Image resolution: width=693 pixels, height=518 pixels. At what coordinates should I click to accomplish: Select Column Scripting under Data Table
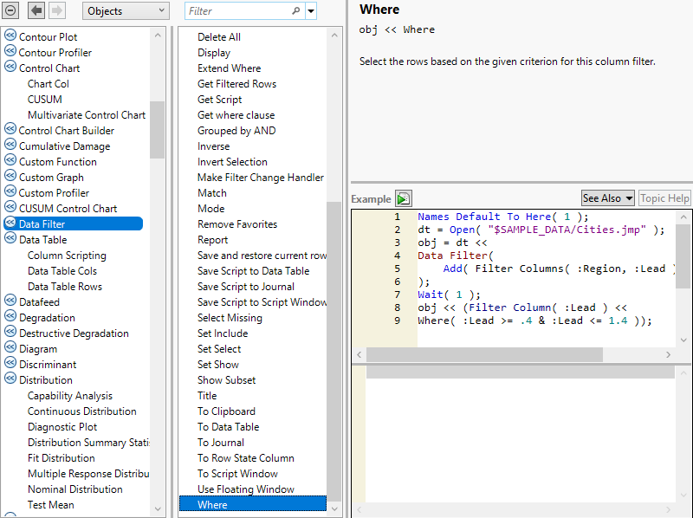pyautogui.click(x=67, y=256)
